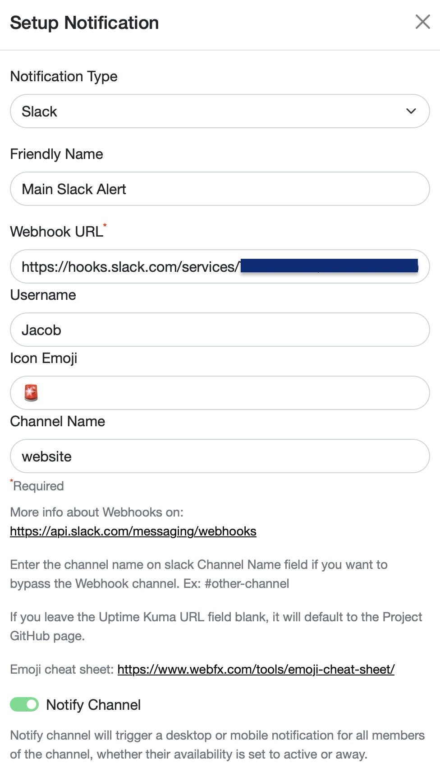The height and width of the screenshot is (773, 440).
Task: Open the emoji cheat sheet link
Action: point(256,670)
